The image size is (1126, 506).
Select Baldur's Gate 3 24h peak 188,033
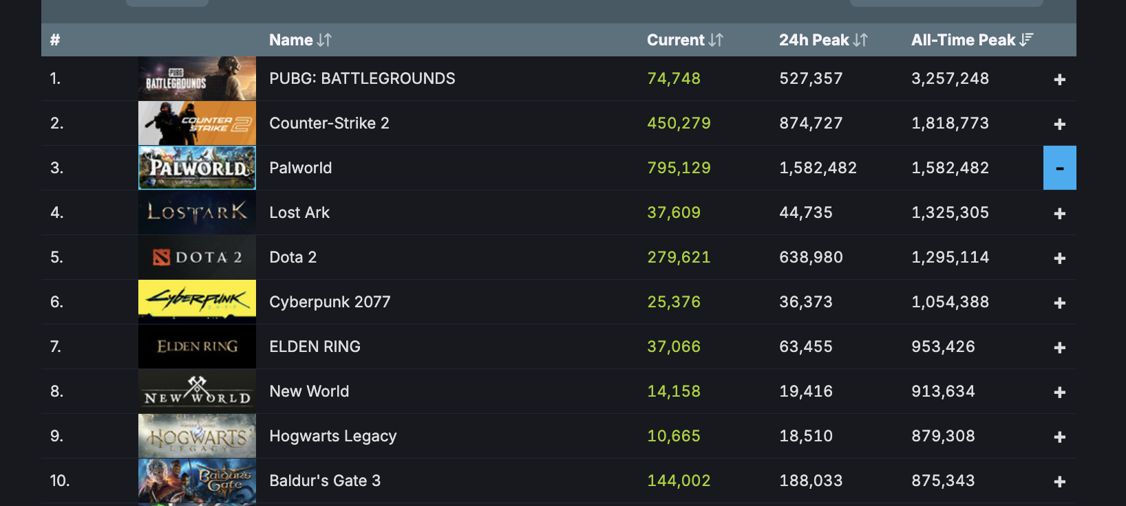pos(811,481)
